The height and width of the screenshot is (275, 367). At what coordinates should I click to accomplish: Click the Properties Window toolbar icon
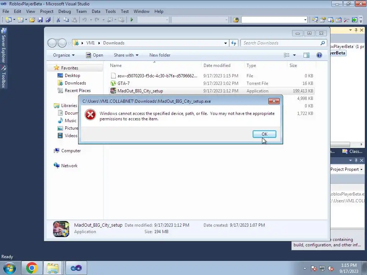[x=323, y=20]
